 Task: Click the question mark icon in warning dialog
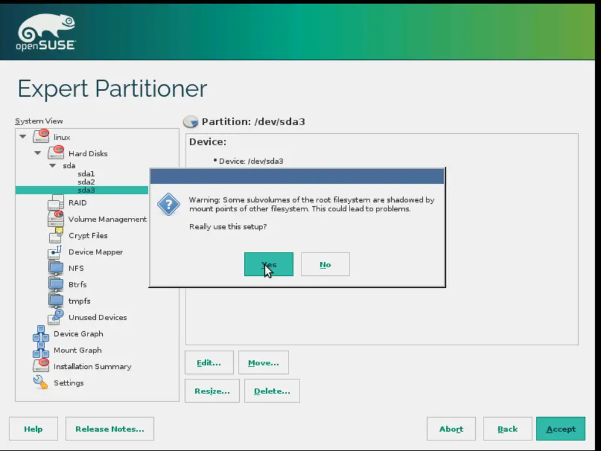[168, 204]
